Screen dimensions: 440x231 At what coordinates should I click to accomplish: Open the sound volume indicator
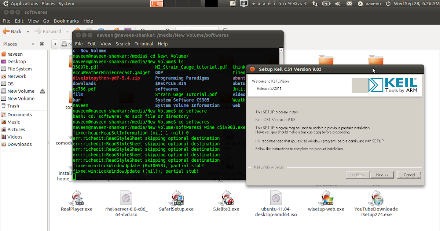tap(338, 4)
